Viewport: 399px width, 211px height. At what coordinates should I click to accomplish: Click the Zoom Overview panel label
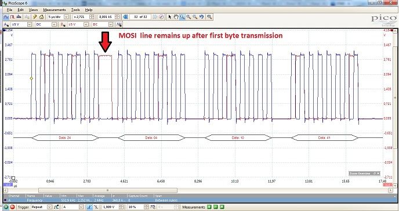click(x=360, y=173)
